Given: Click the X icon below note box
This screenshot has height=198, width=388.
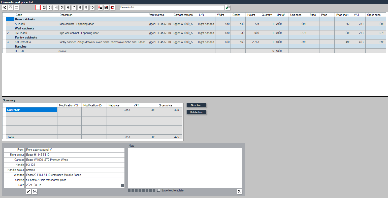Looking at the screenshot, I should [239, 192].
